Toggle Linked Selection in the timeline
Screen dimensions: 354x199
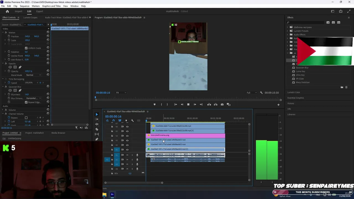pos(120,121)
